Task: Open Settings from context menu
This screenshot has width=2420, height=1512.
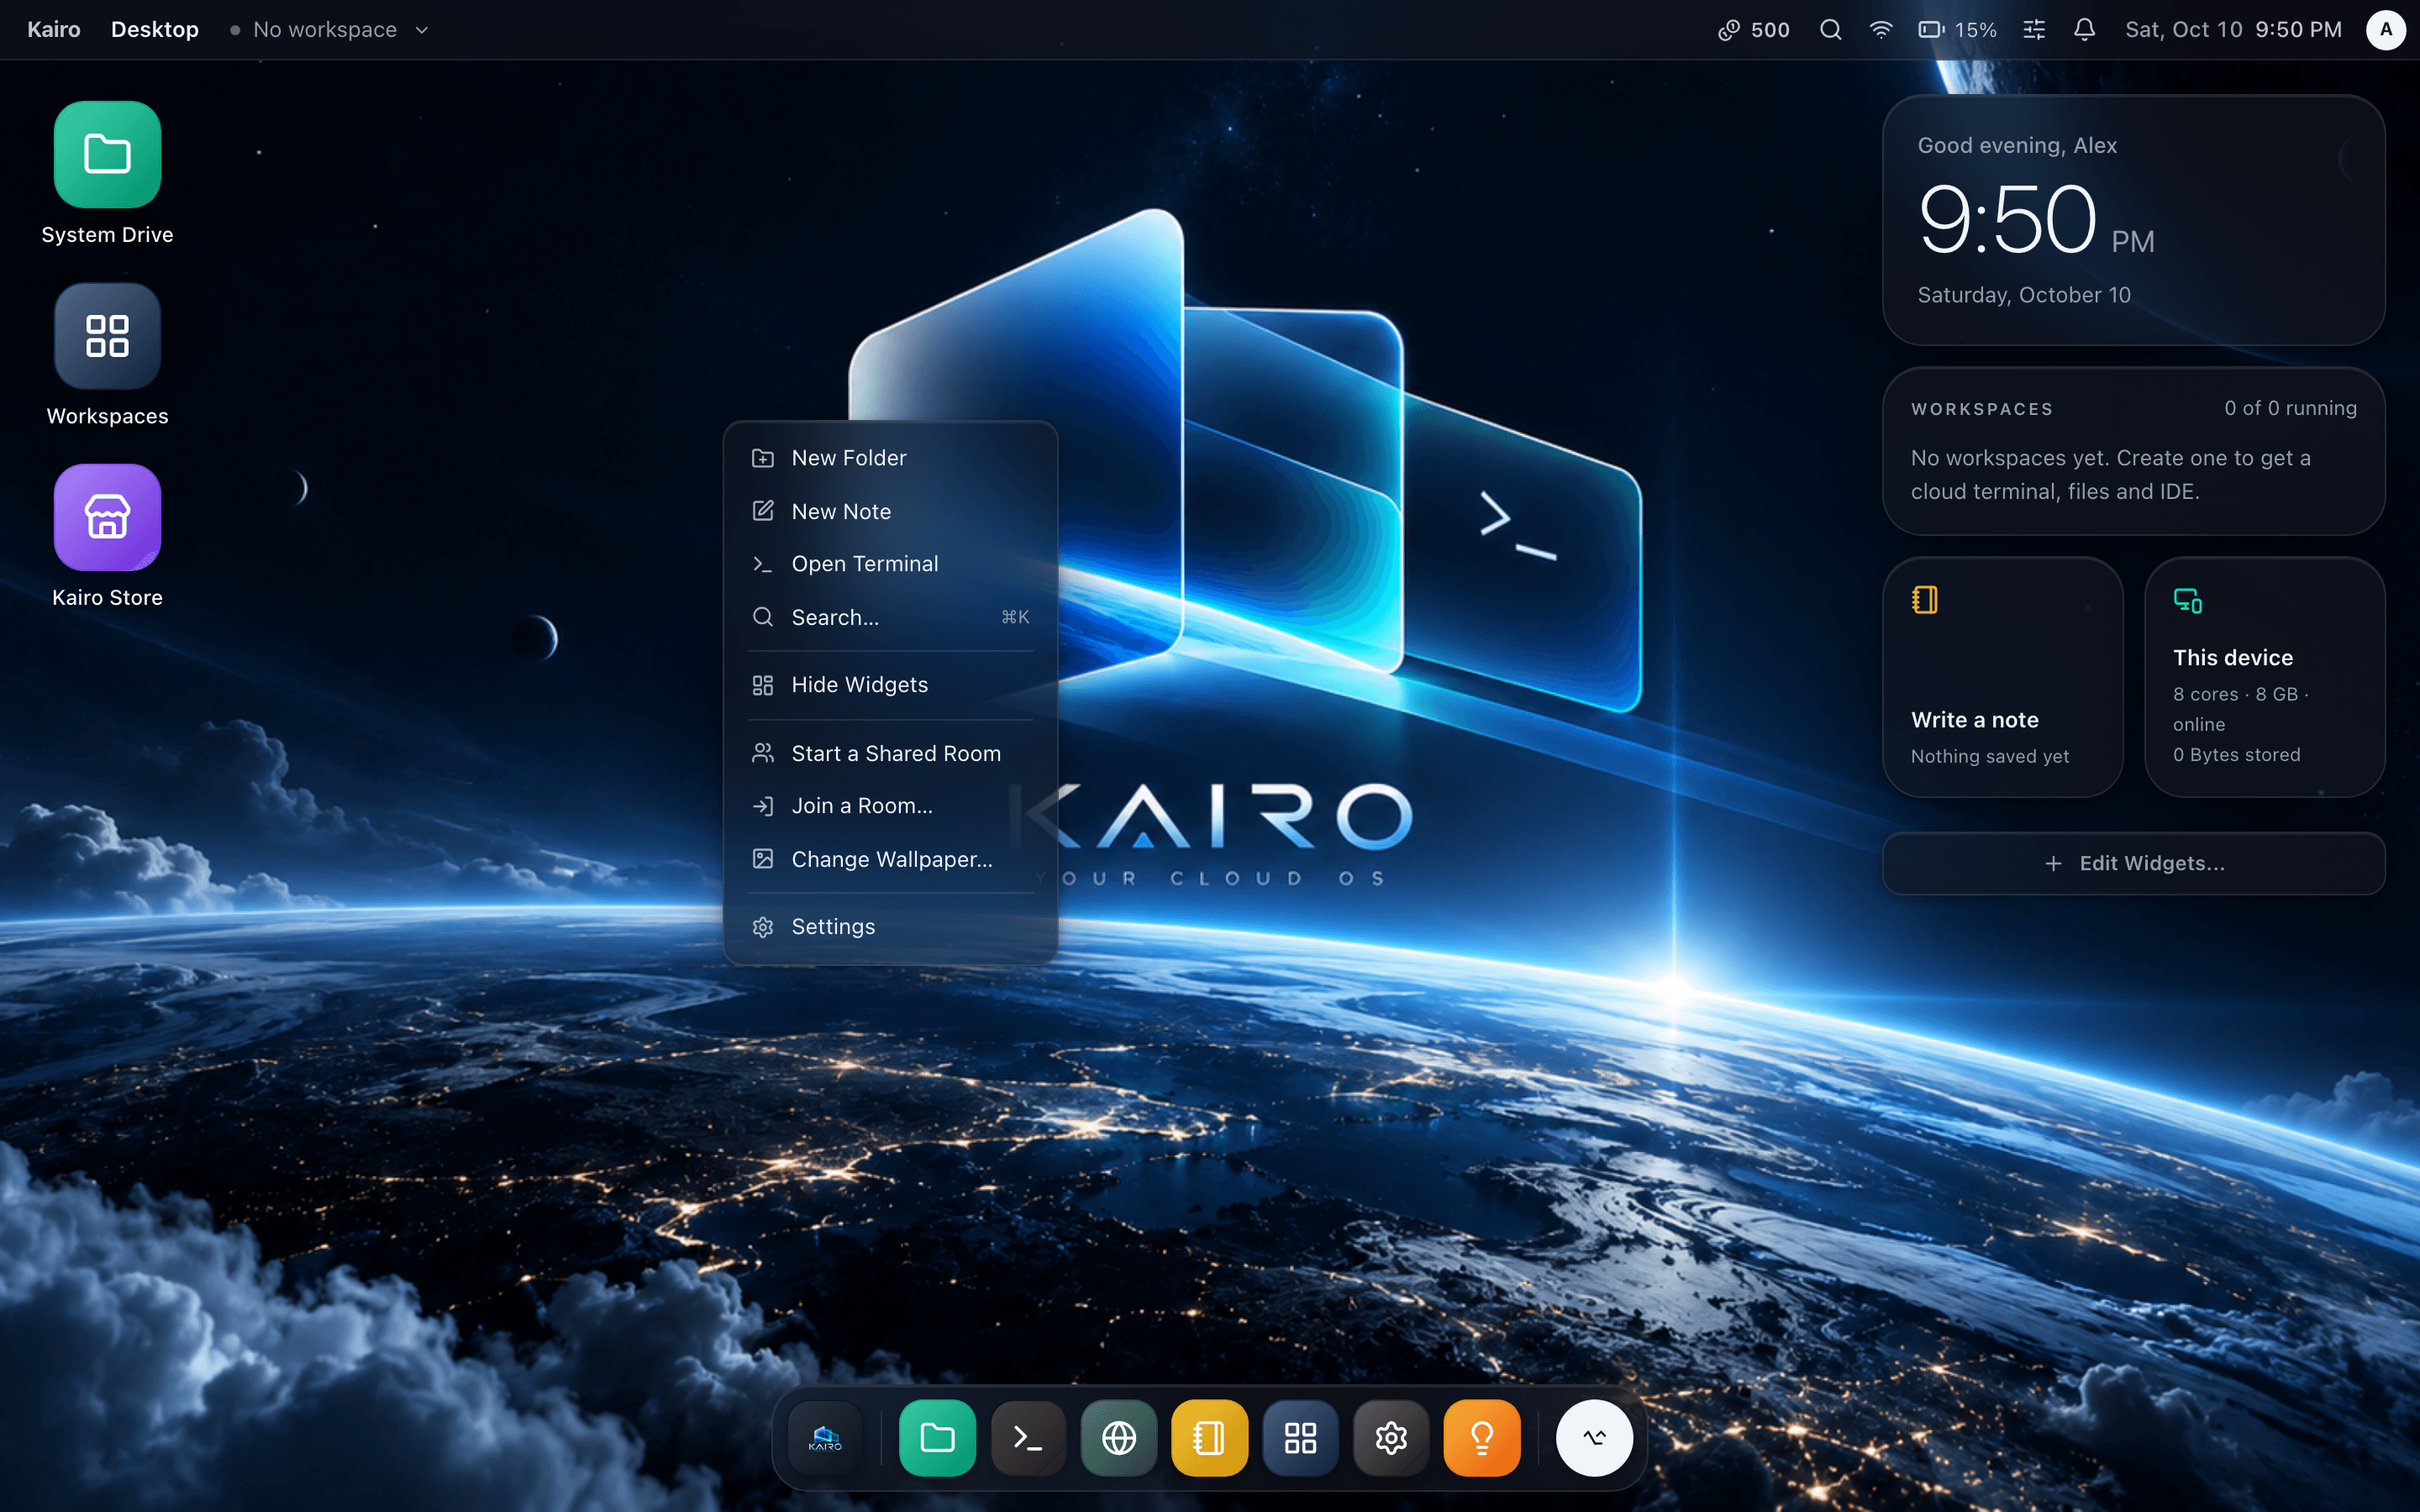Action: pos(890,927)
